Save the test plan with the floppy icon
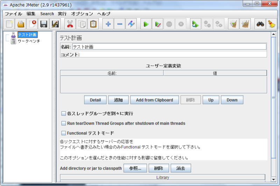 click(x=44, y=24)
